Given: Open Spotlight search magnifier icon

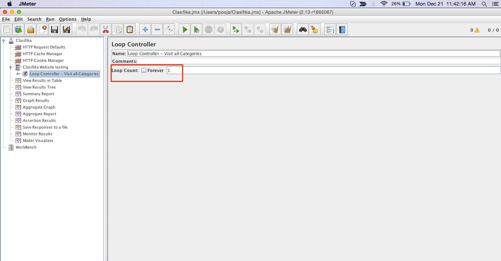Looking at the screenshot, I should click(x=484, y=4).
